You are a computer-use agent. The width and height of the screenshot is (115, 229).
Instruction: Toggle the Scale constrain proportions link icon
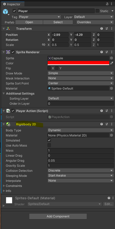pos(44,45)
